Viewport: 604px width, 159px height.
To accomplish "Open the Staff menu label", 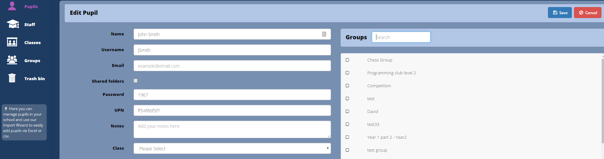I will coord(30,24).
